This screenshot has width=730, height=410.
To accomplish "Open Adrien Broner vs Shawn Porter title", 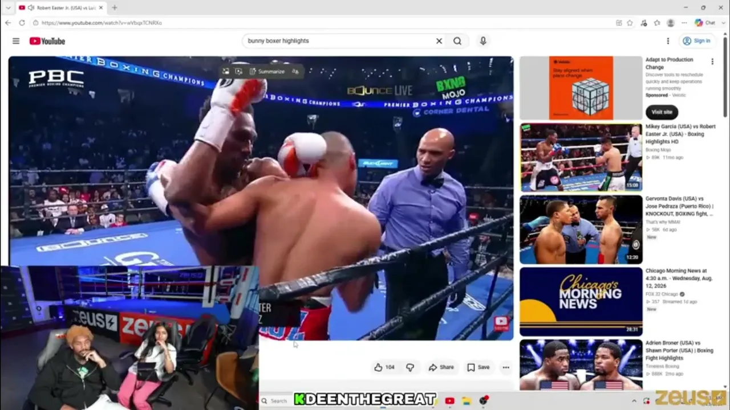I will tap(679, 351).
